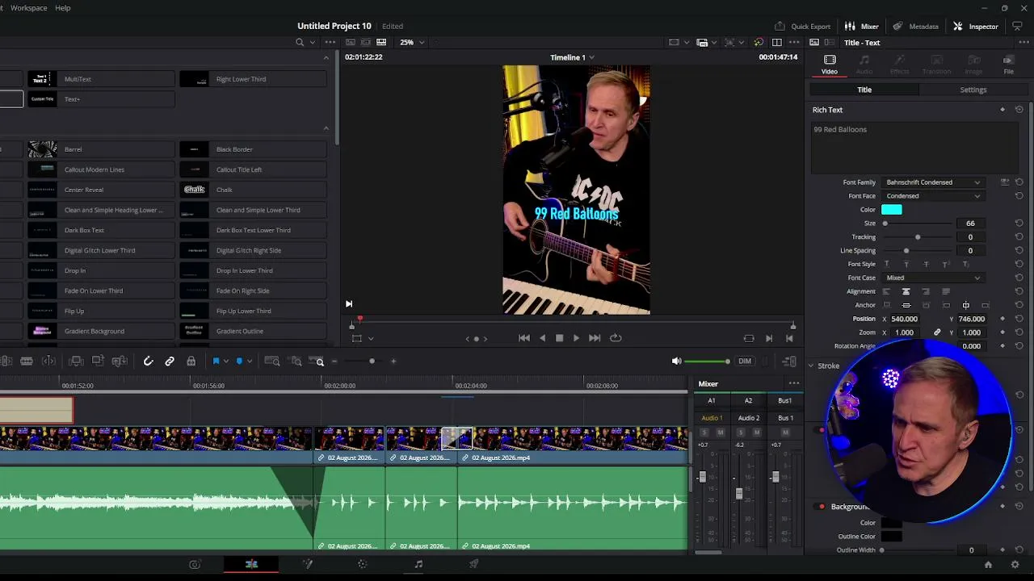Toggle timeline linked selection chain icon

click(x=170, y=362)
